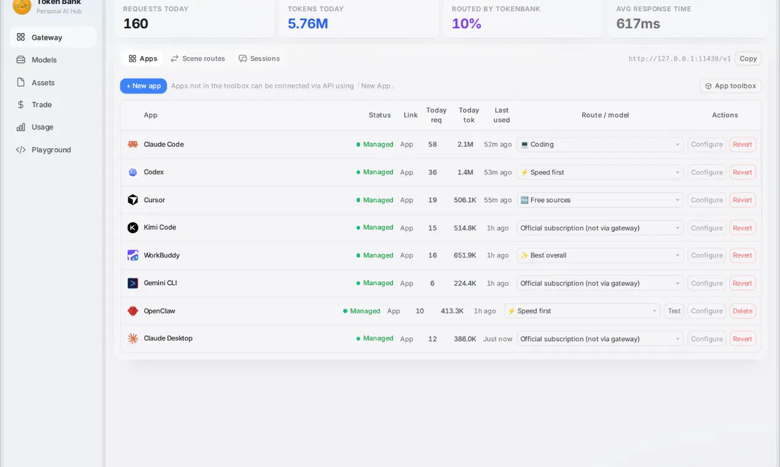Open the Usage page in sidebar

[53, 127]
